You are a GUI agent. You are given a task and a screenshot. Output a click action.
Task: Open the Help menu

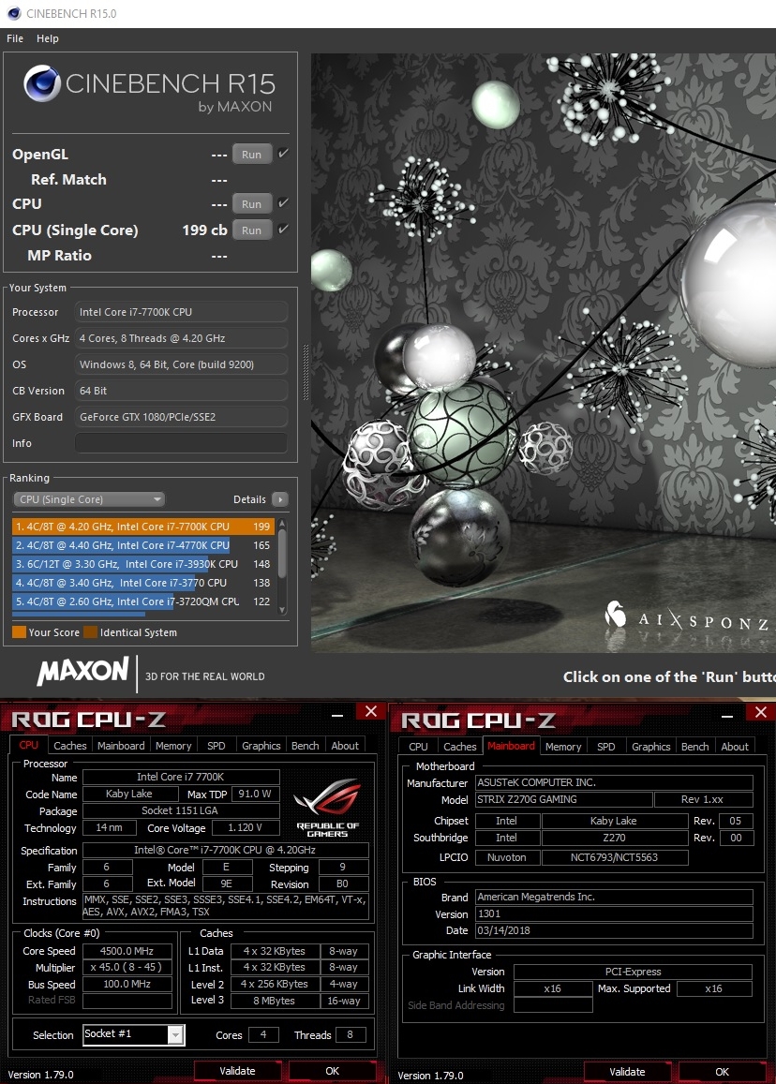tap(48, 38)
